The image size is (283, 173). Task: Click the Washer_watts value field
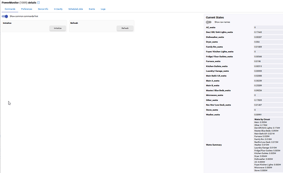[x=267, y=114]
